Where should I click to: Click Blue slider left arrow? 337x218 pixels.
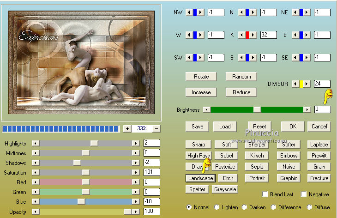click(36, 201)
